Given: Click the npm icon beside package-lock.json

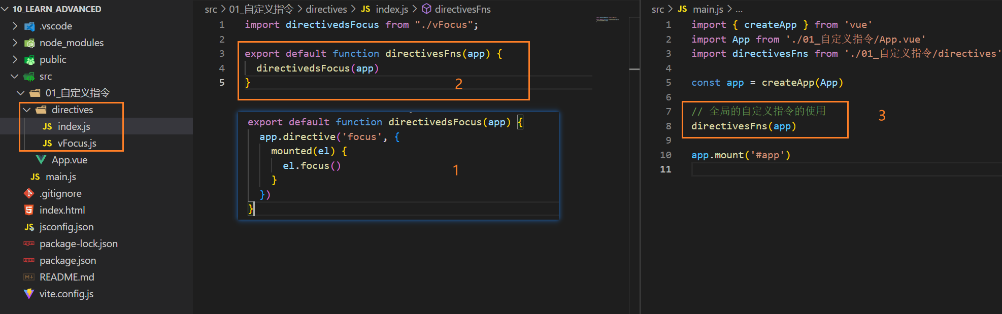Looking at the screenshot, I should point(29,244).
